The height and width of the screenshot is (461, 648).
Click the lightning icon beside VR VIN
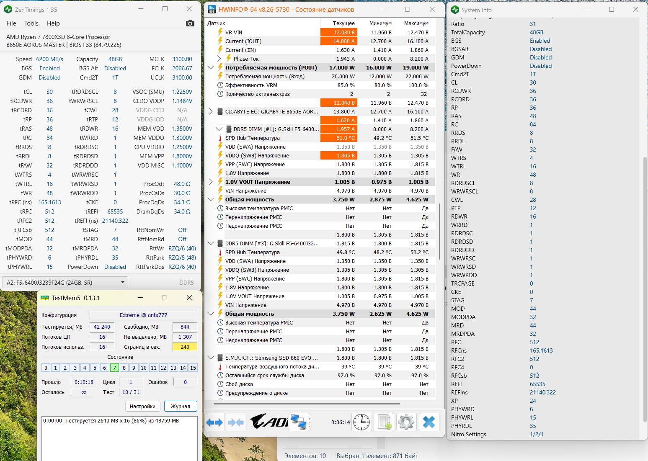220,32
